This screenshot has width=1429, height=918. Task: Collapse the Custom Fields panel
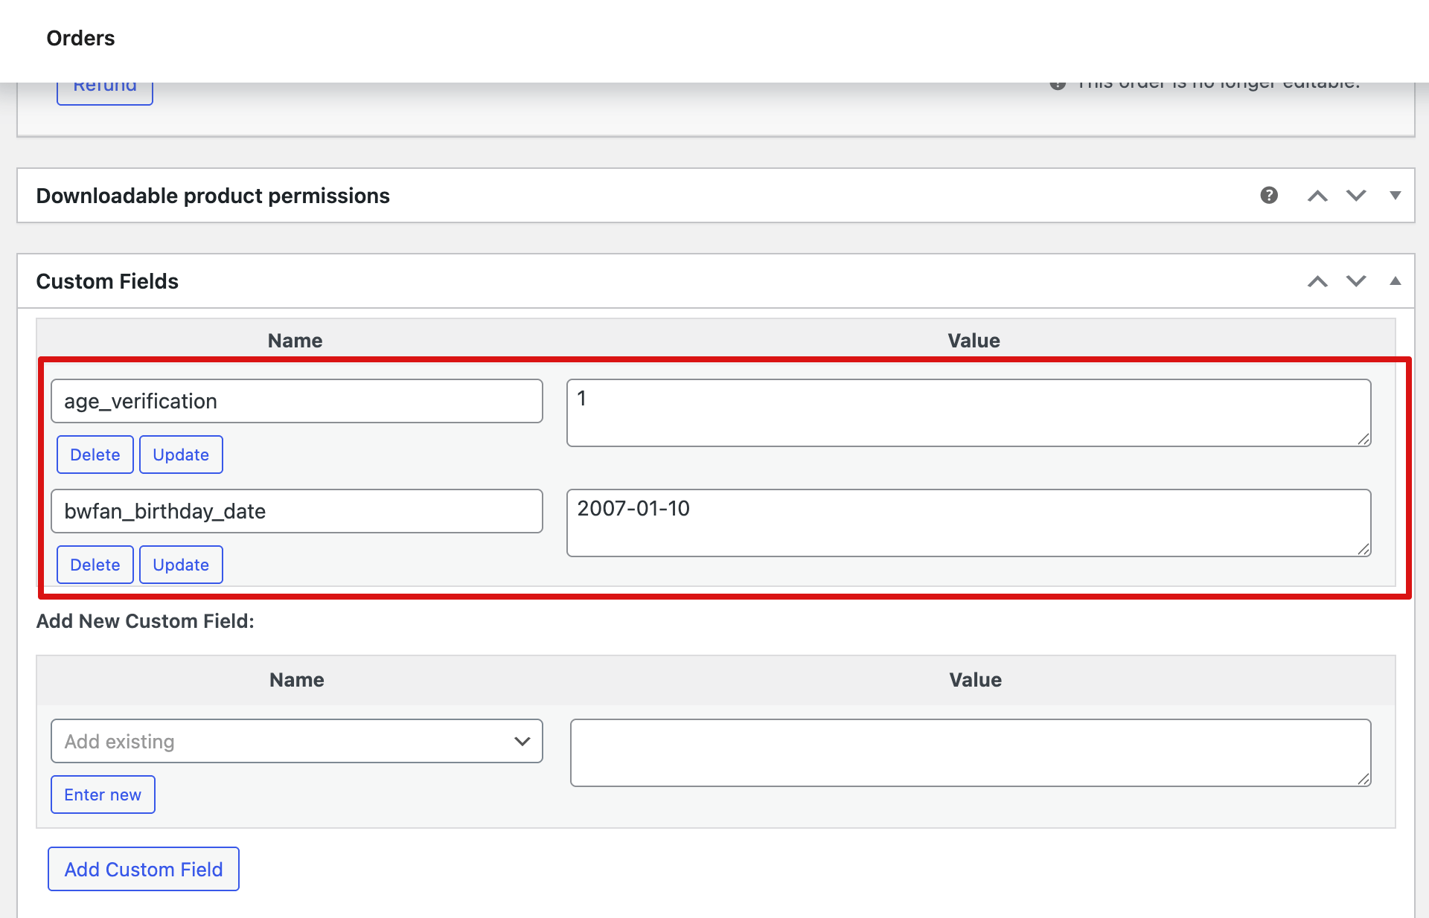1394,281
